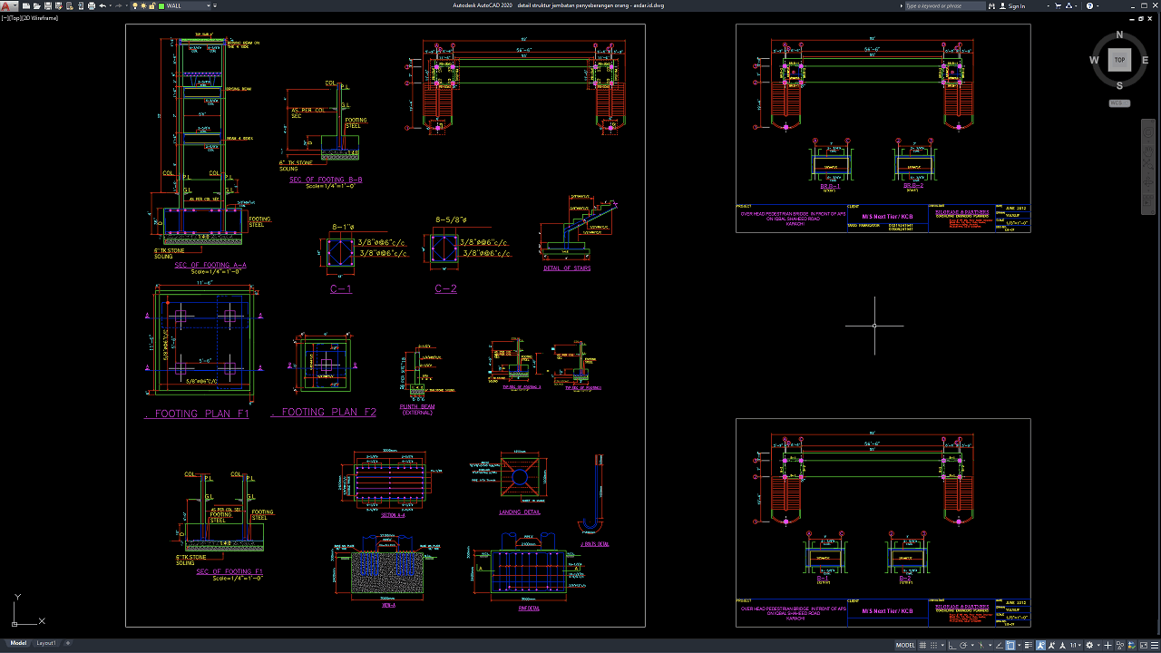Screen dimensions: 1161x653
Task: Open the redo history dropdown arrow
Action: click(126, 5)
